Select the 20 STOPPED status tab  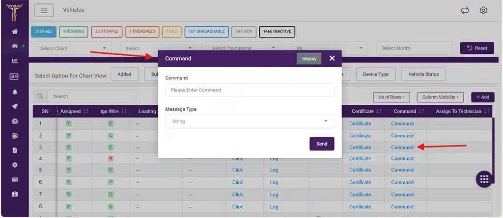click(x=107, y=32)
